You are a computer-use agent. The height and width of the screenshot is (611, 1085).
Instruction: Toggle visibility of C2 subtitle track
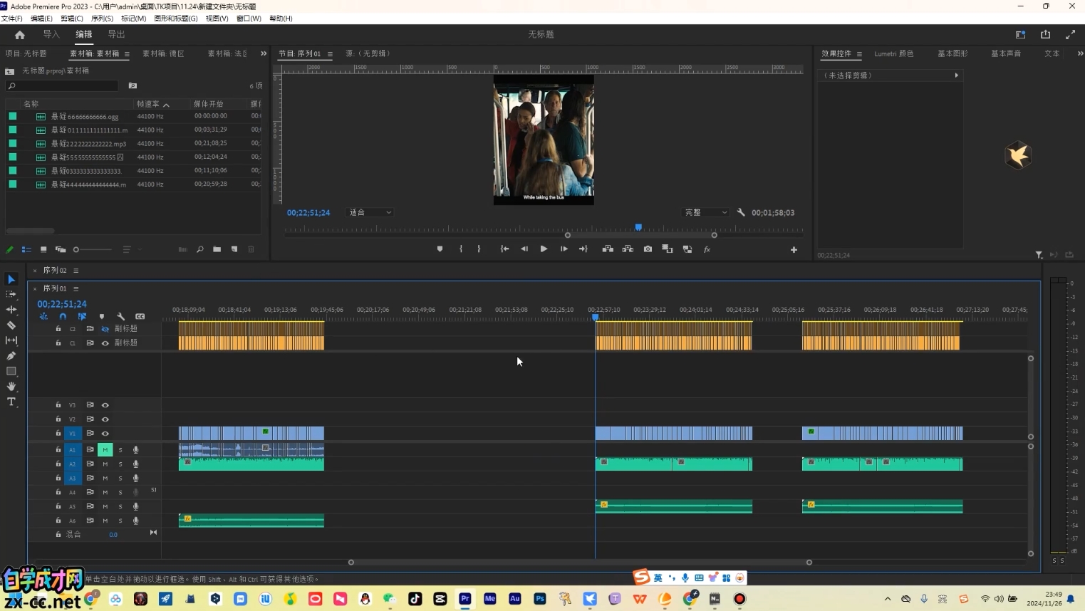point(105,329)
